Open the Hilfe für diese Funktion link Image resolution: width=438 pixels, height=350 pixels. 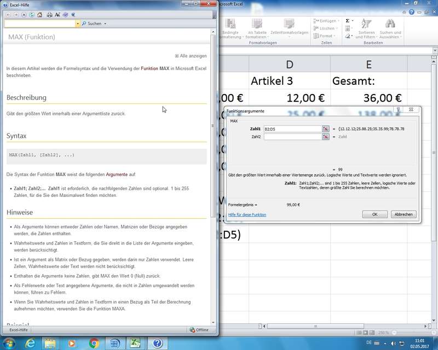[247, 215]
